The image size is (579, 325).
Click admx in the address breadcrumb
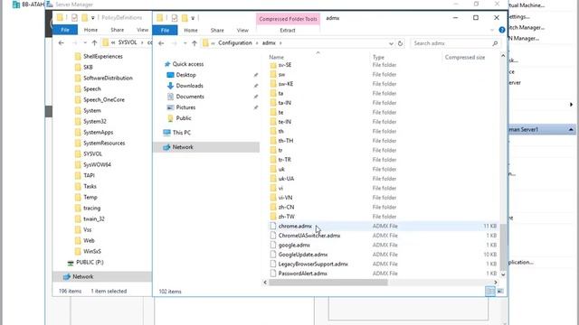(x=269, y=43)
